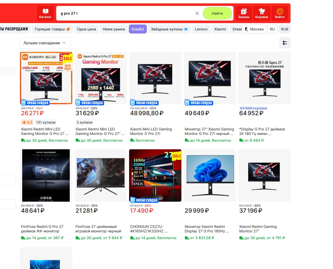333x269 pixels.
Task: Click the 4.5 star rating badge
Action: pos(27,122)
